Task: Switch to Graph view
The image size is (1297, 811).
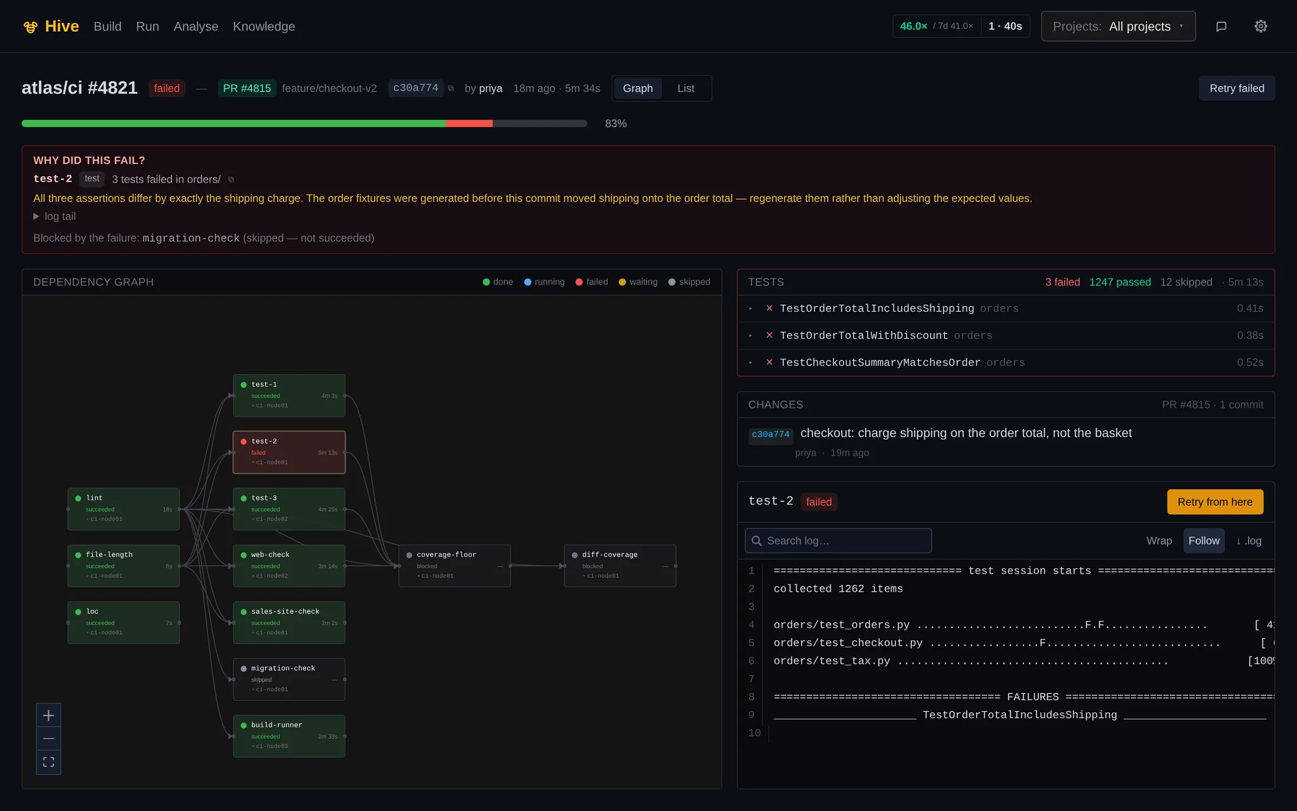Action: point(637,88)
